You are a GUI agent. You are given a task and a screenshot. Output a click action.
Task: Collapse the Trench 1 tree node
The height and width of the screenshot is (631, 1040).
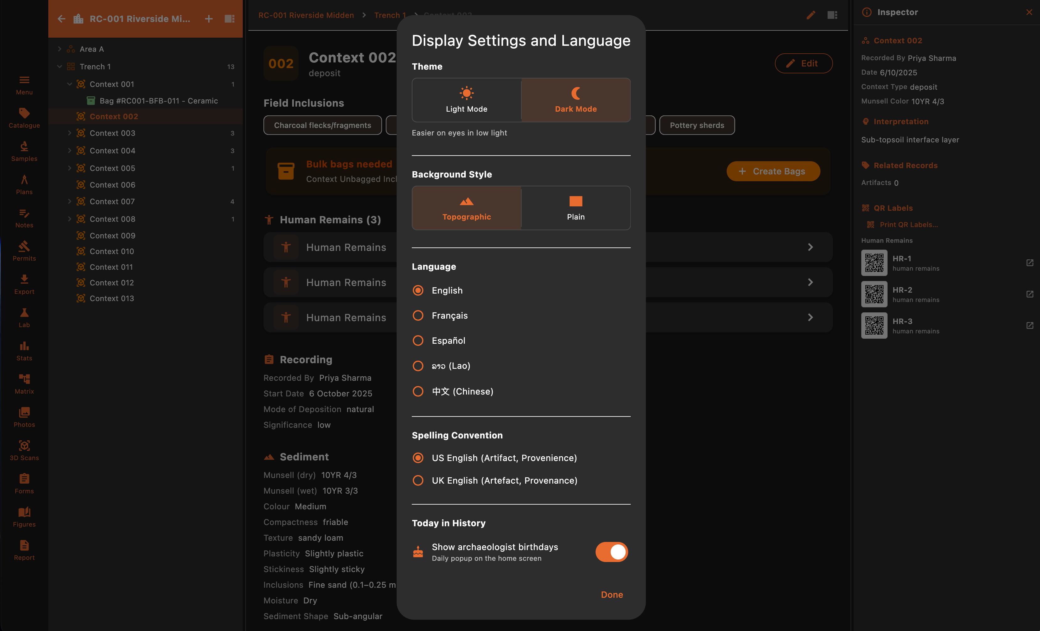pyautogui.click(x=60, y=66)
